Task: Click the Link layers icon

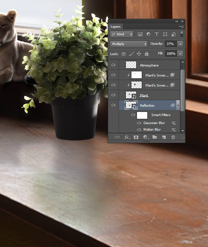Action: click(117, 137)
